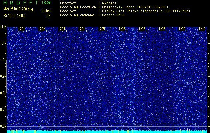Screen dimensions: 210x133
Task: Click the cyan signal level strip
Action: click(x=107, y=132)
